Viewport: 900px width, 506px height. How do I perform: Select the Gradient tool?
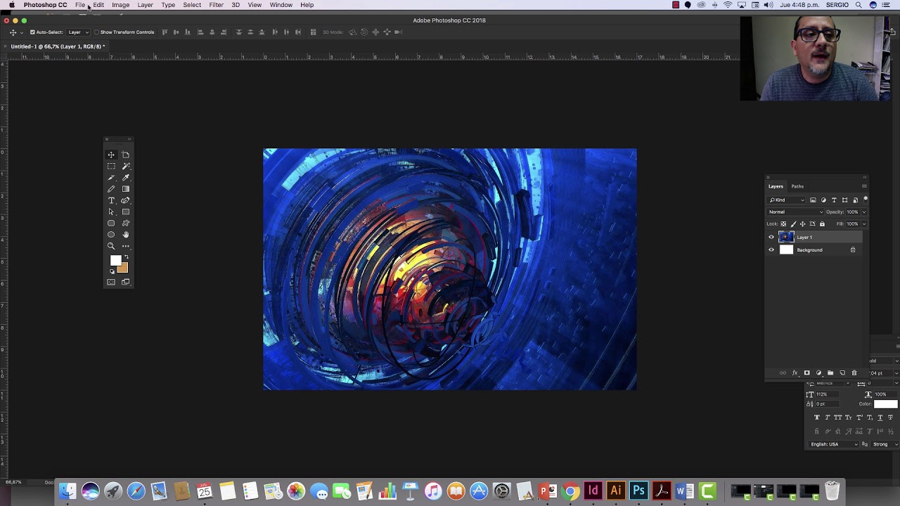(x=126, y=189)
